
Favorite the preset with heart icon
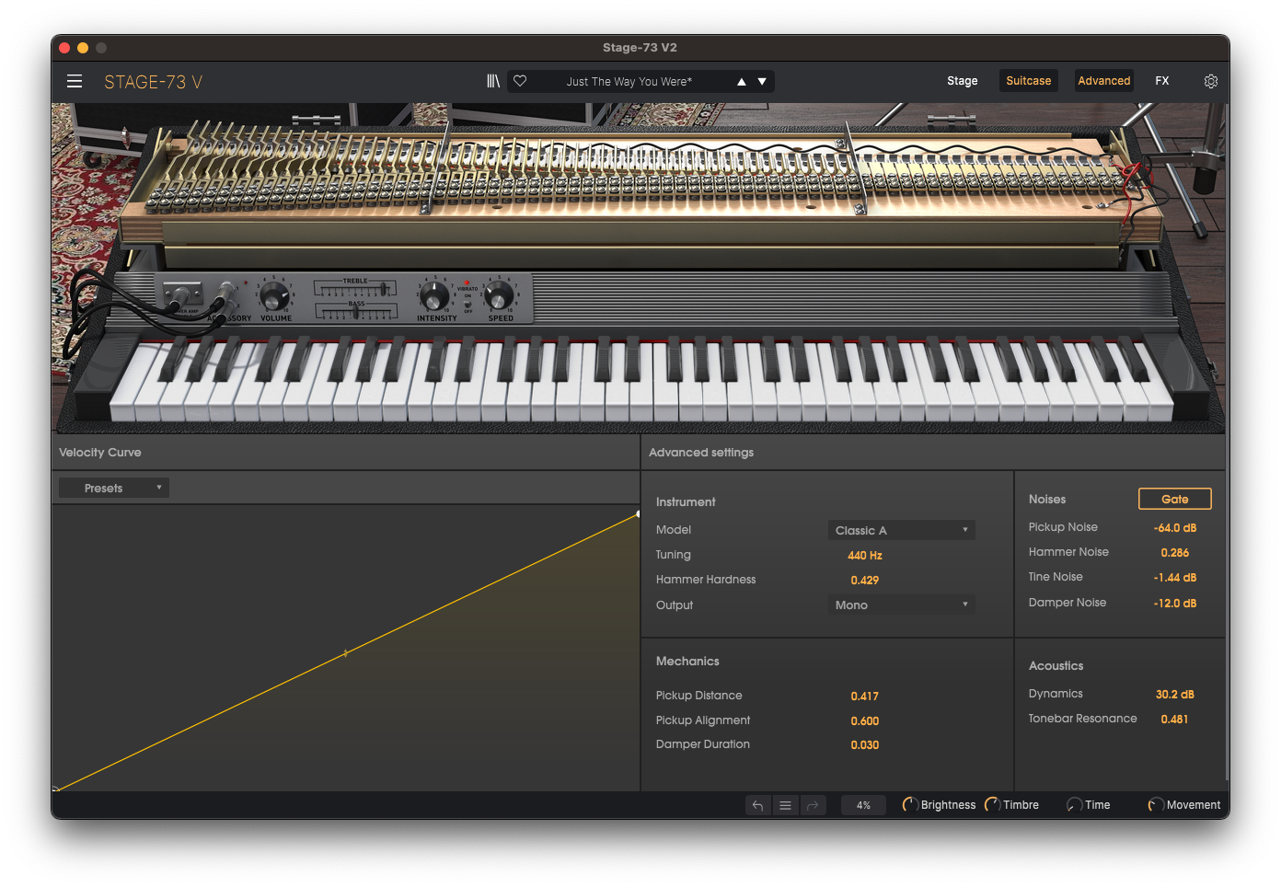(520, 81)
